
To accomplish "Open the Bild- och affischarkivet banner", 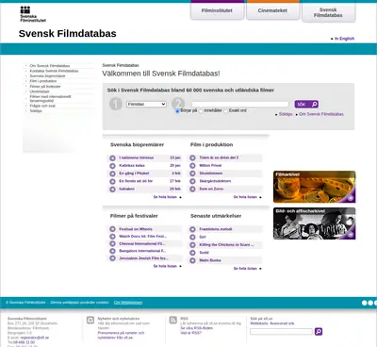I will coord(315,223).
